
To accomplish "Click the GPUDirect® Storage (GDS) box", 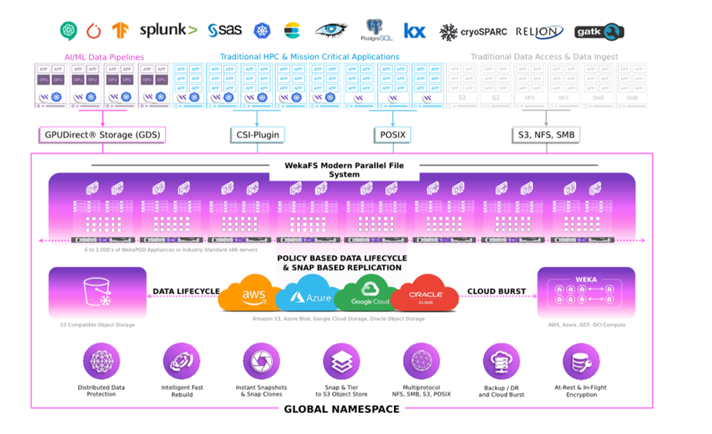I will pos(102,135).
